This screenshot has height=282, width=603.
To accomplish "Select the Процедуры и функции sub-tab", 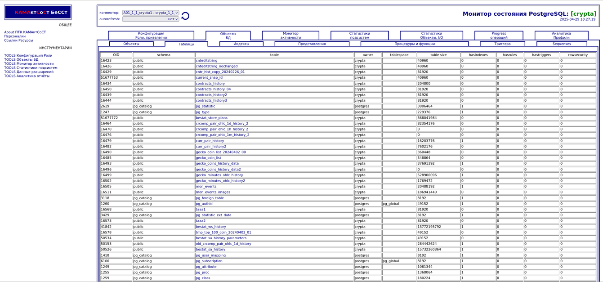I will [x=414, y=44].
